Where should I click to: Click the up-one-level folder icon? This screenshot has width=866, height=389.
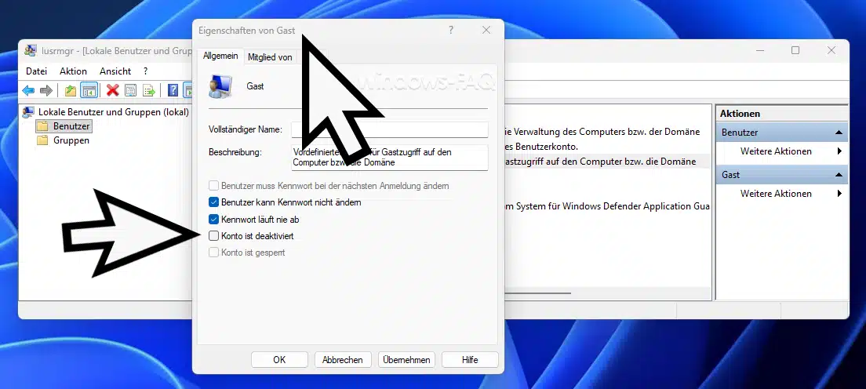(71, 90)
